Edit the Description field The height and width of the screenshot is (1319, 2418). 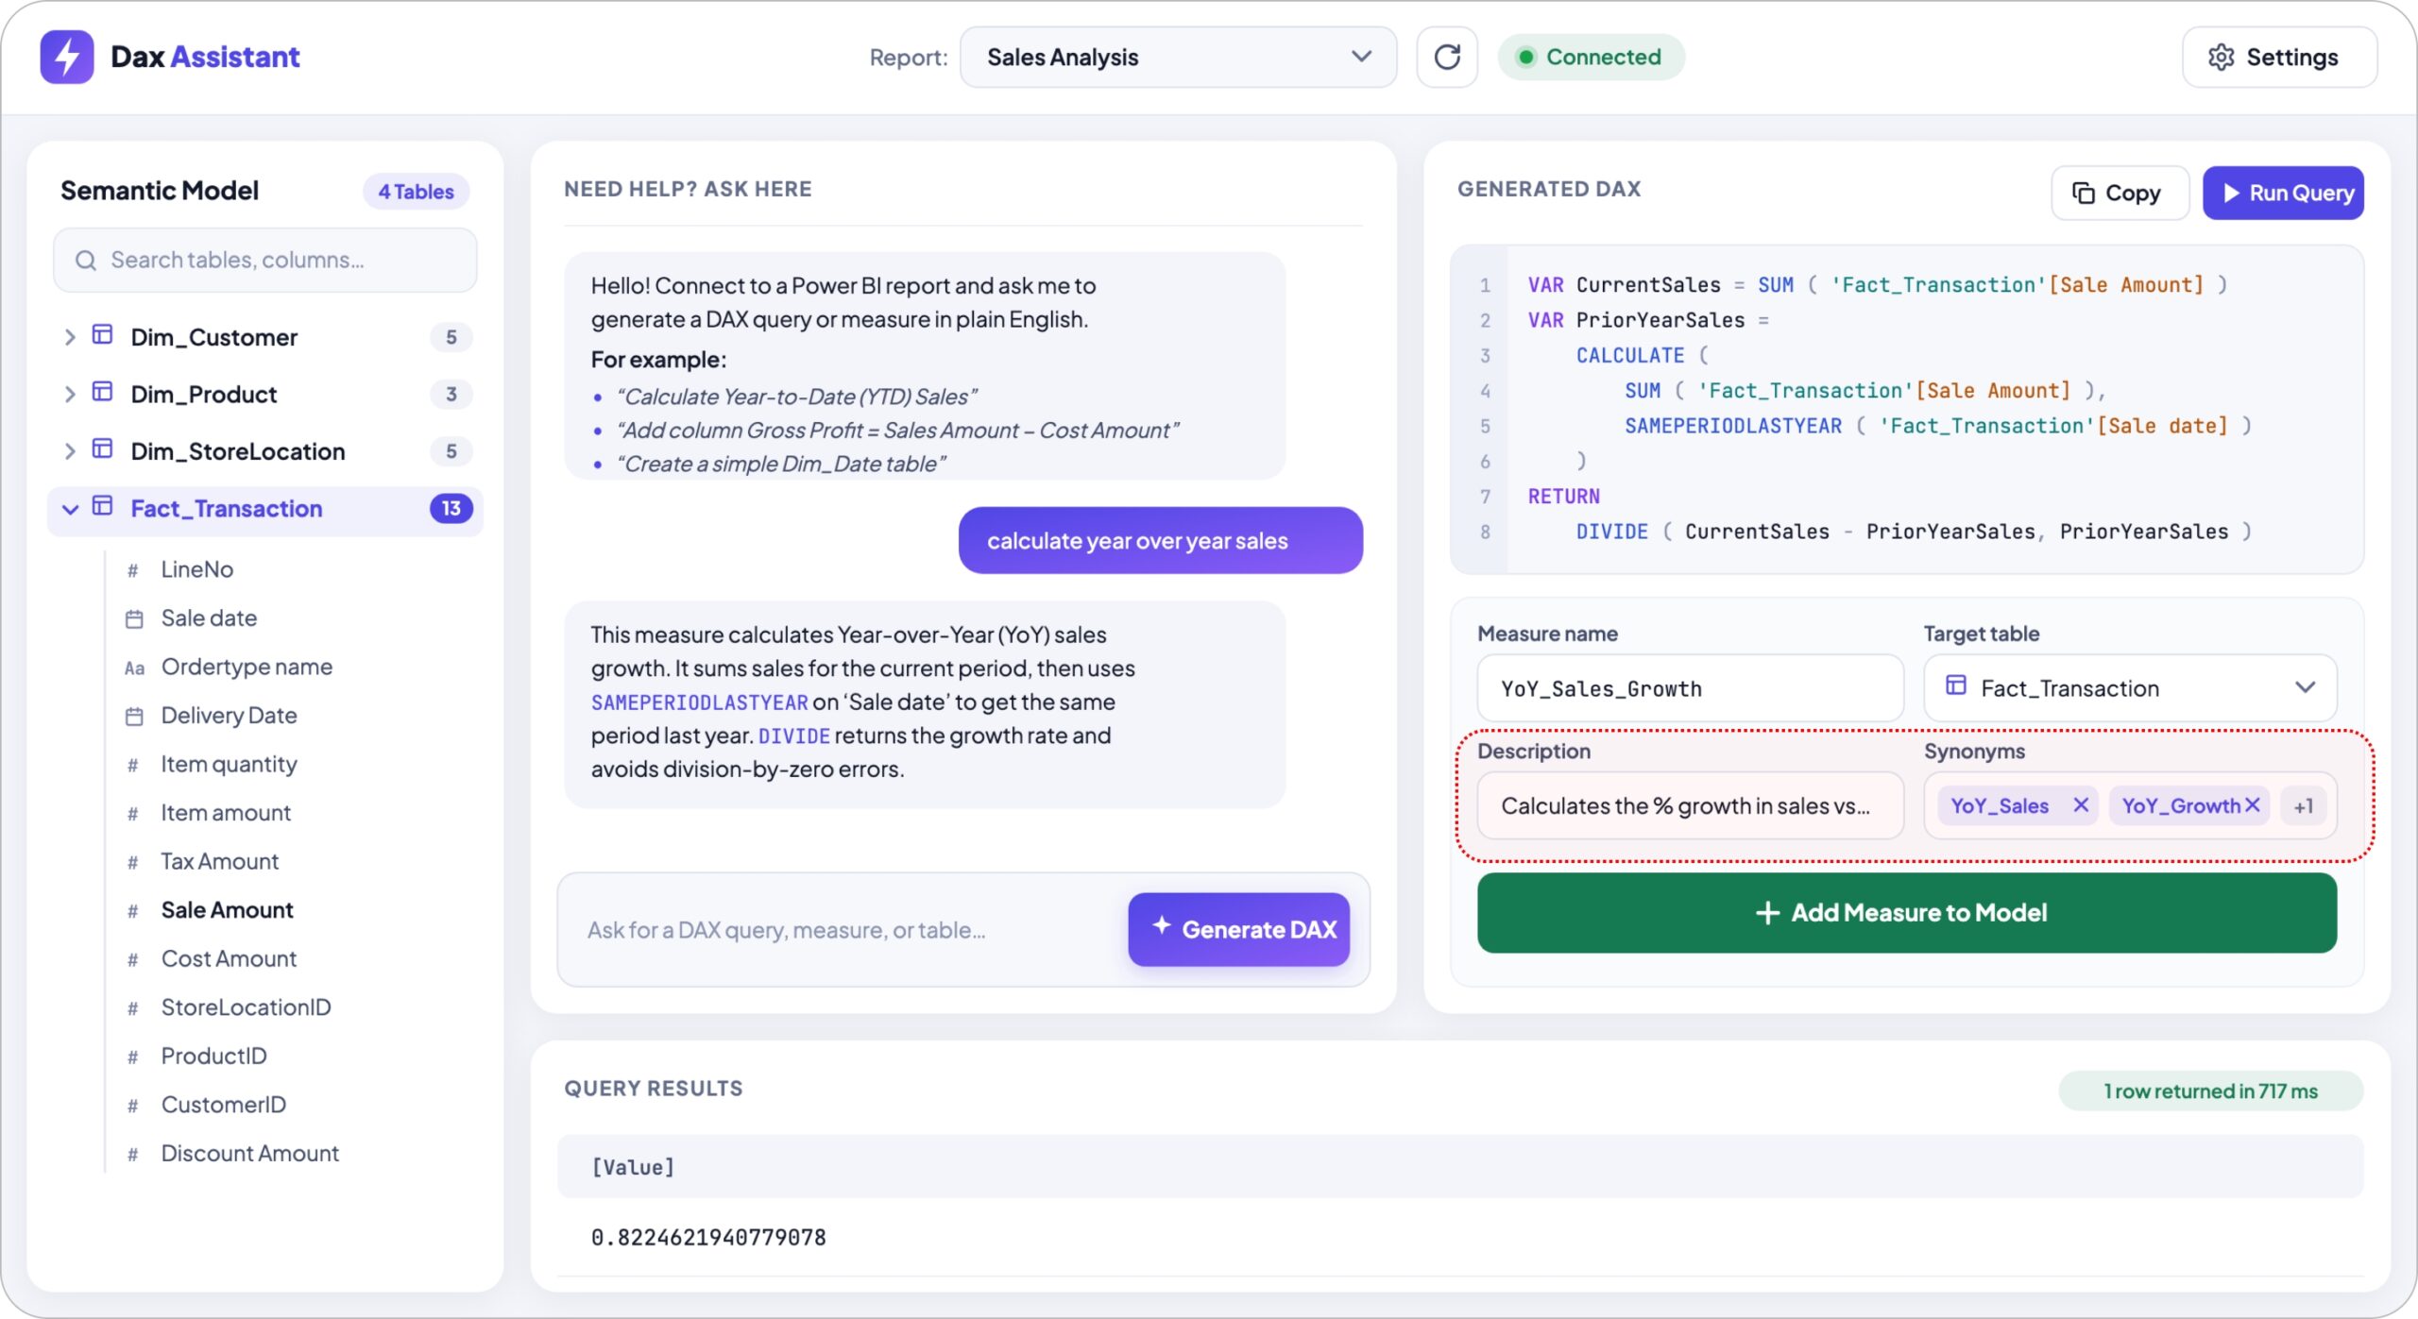(1690, 806)
